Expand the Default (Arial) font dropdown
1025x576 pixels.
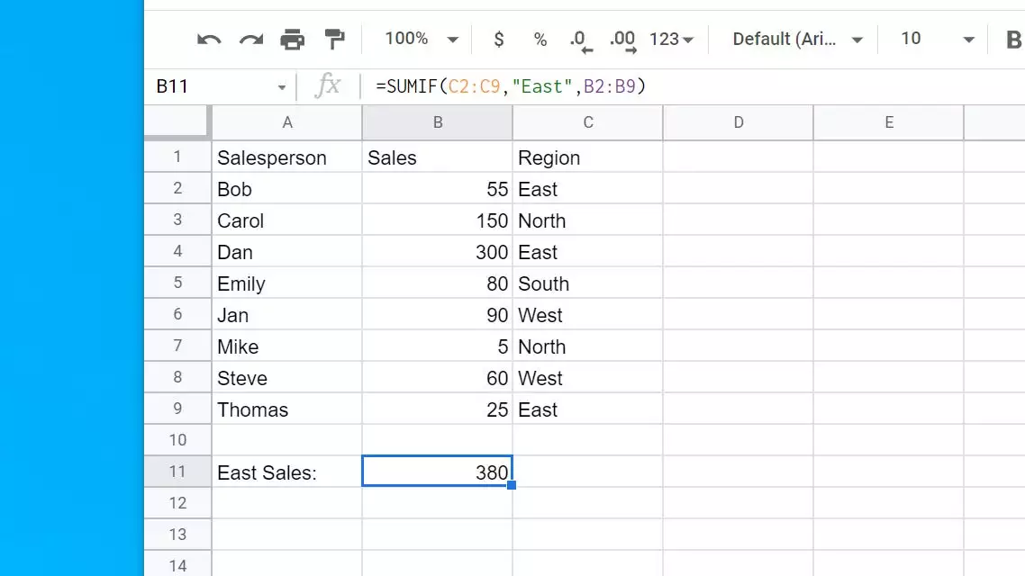[798, 40]
